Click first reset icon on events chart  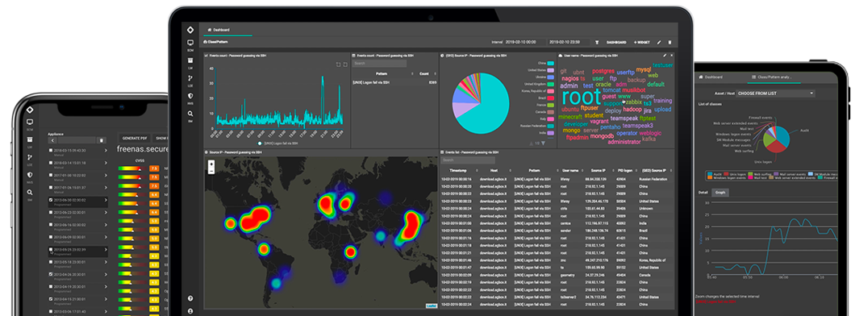point(338,64)
